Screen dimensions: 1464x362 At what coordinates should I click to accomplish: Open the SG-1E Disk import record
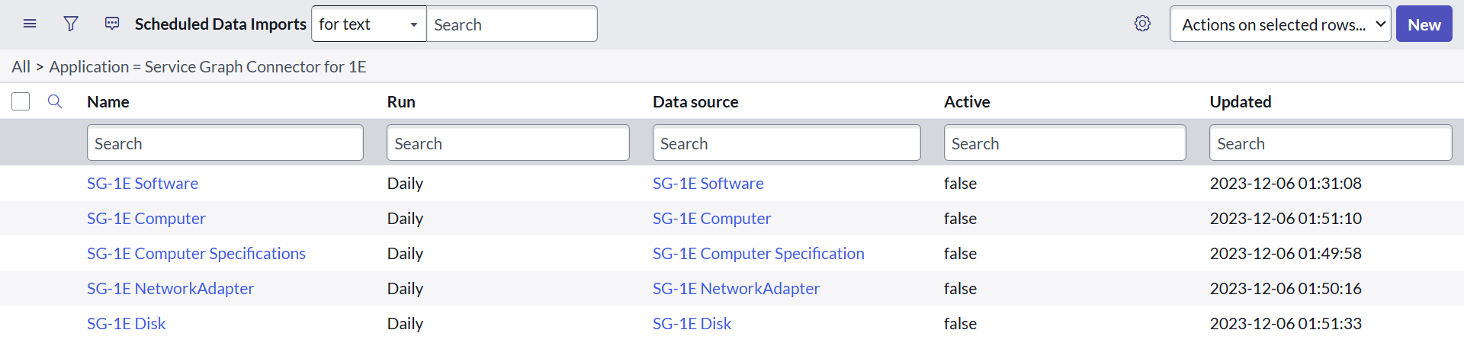(127, 324)
